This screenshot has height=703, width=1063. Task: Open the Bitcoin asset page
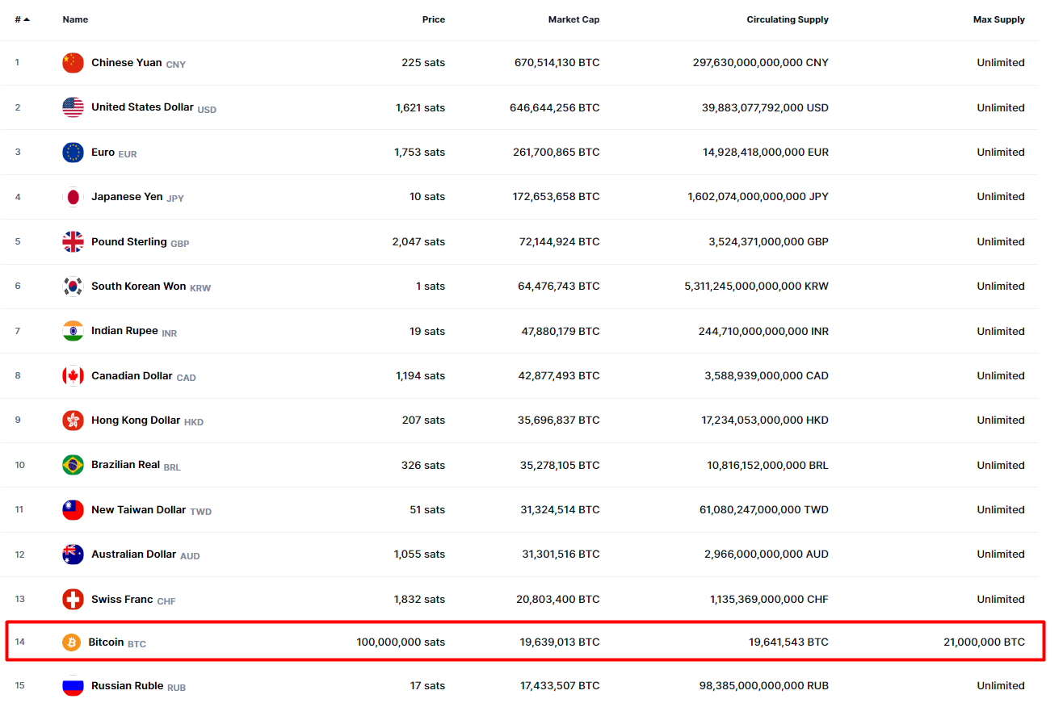[106, 642]
